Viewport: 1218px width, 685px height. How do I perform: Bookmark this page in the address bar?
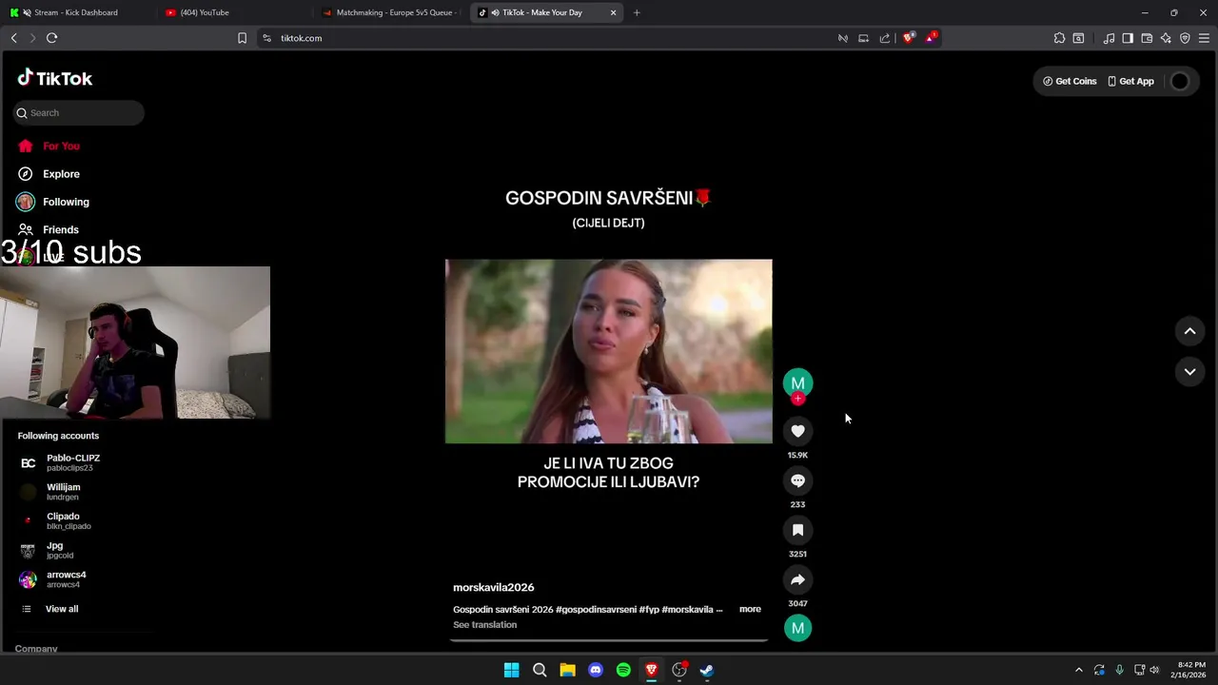(242, 38)
